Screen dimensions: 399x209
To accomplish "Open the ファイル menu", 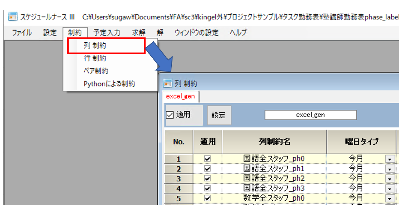I will (x=22, y=33).
